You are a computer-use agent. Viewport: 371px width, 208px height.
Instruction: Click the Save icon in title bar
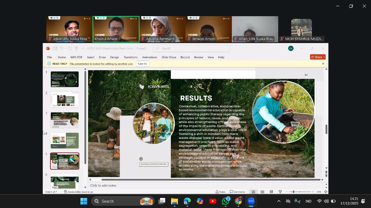[x=55, y=49]
